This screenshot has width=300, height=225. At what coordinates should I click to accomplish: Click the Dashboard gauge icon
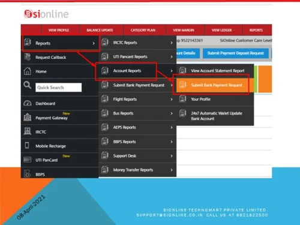click(28, 103)
